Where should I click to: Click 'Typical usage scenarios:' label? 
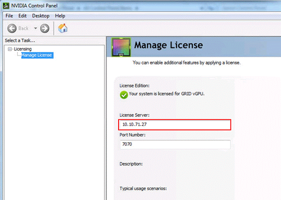coord(143,188)
